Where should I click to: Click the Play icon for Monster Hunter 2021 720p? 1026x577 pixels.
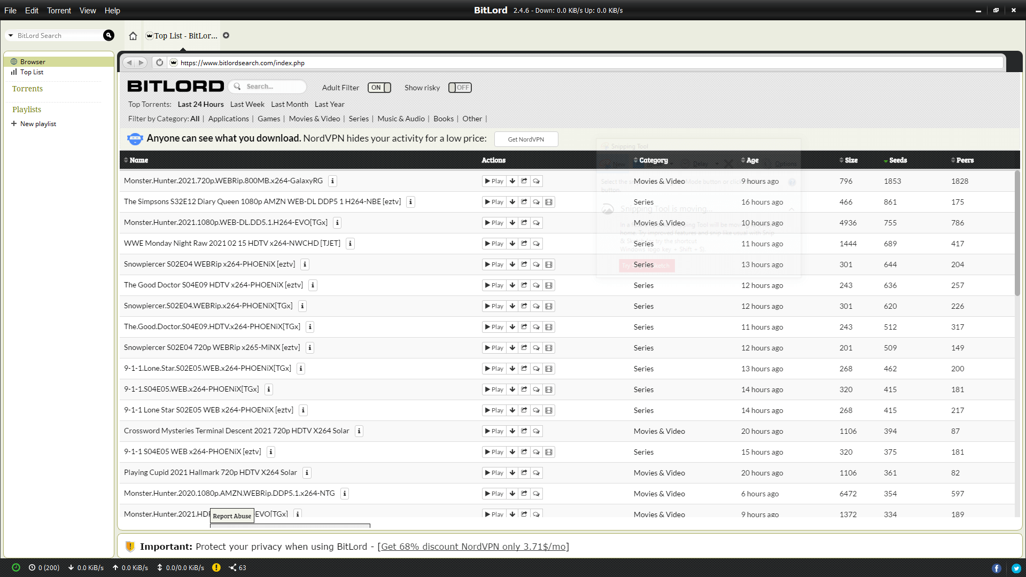(x=493, y=181)
